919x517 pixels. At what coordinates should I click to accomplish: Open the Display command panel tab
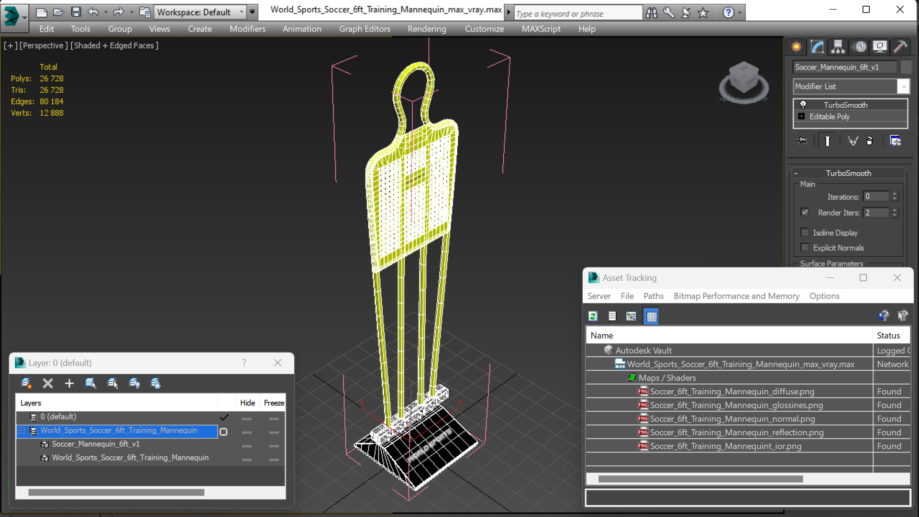[880, 46]
